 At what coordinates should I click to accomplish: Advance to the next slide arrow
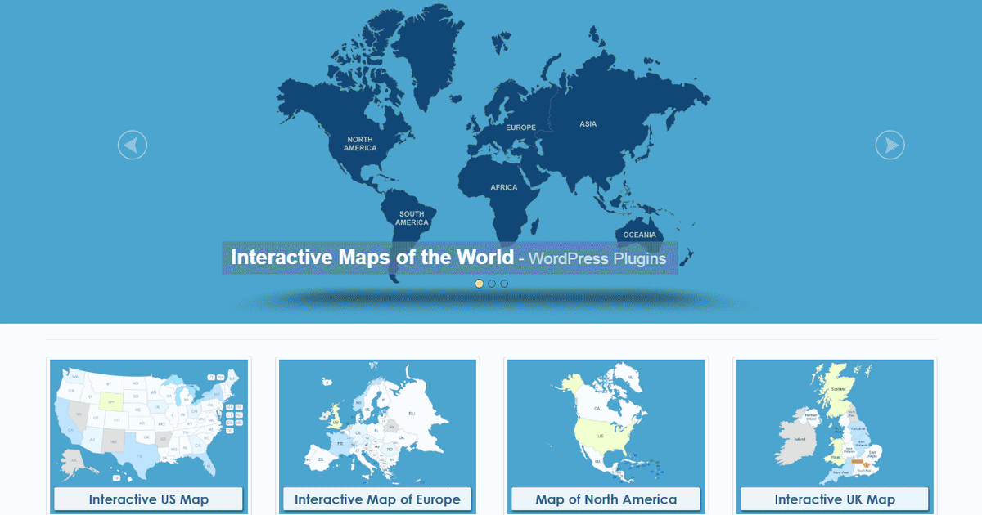[890, 146]
